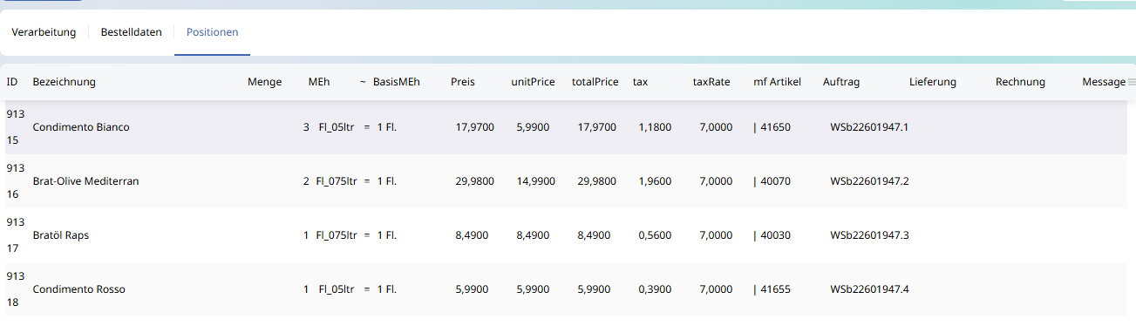Click the Lieferung column header
1136x326 pixels.
pos(933,82)
